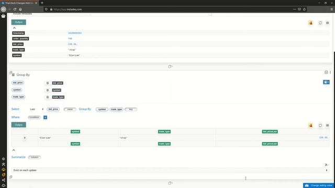This screenshot has height=188, width=335.
Task: Click the share icon in left sidebar
Action: (x=4, y=180)
